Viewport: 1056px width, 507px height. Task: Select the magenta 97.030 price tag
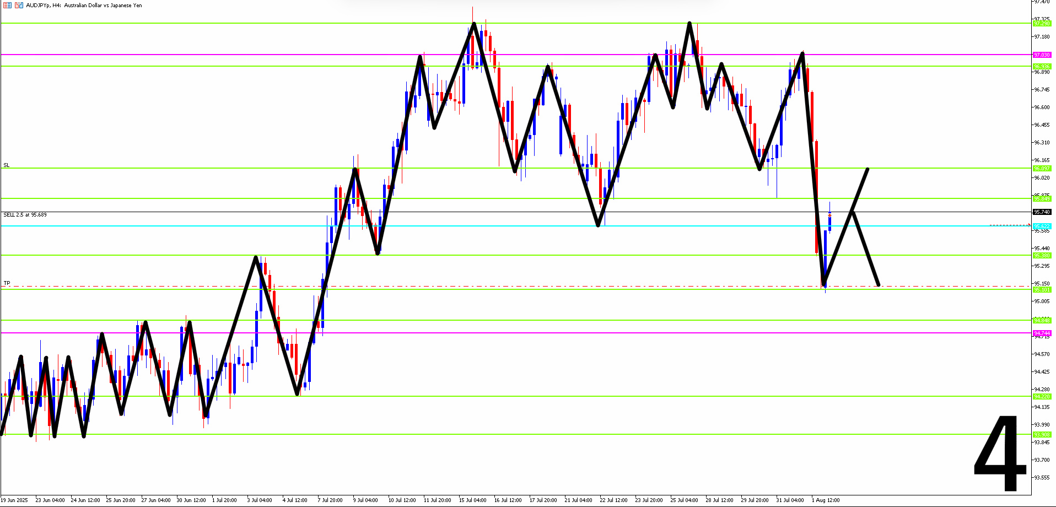click(x=1042, y=55)
